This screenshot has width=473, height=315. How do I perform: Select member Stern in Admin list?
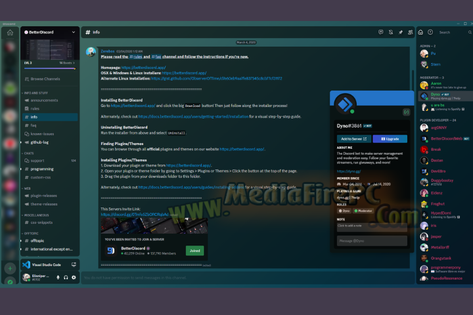pyautogui.click(x=445, y=64)
